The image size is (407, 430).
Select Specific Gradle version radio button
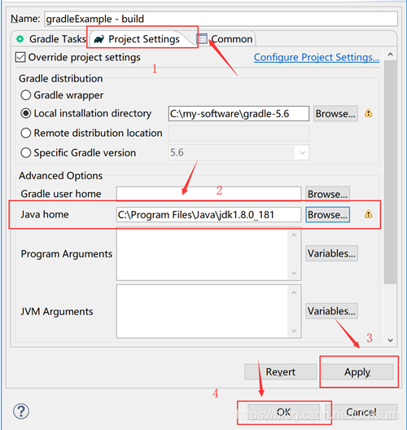point(26,153)
